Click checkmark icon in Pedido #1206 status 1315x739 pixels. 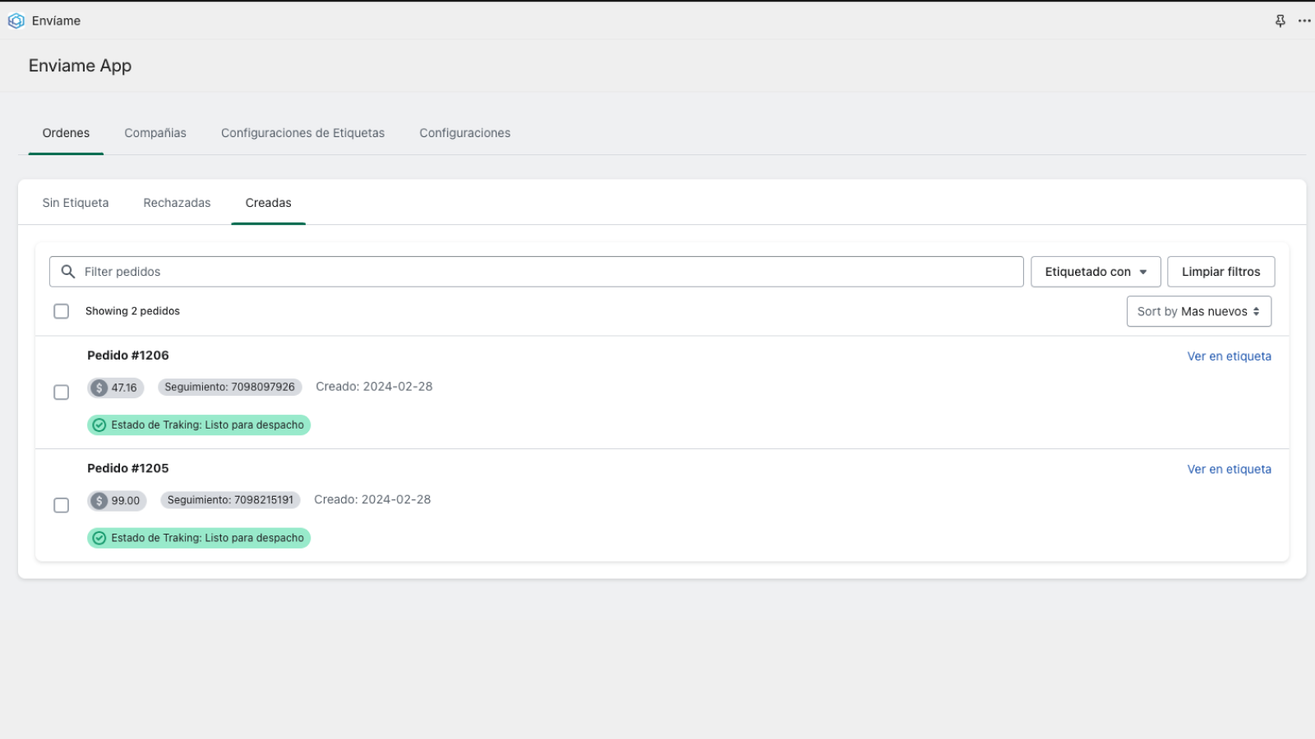tap(99, 425)
